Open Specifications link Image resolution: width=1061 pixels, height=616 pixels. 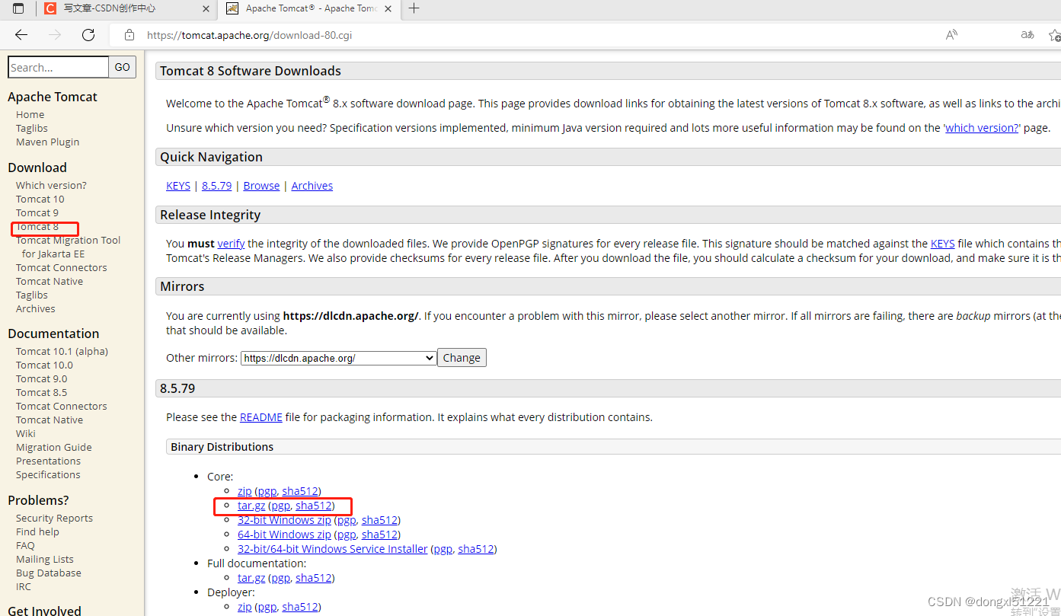point(48,474)
